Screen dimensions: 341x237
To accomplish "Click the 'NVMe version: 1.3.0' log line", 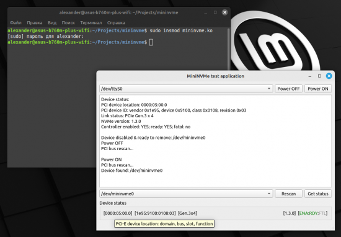I will (x=121, y=121).
